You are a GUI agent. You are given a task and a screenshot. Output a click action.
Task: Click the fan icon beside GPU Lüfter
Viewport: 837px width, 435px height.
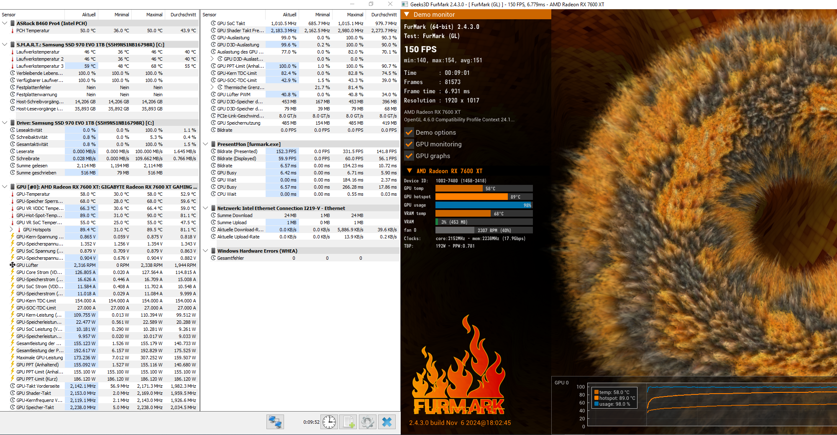(x=13, y=265)
